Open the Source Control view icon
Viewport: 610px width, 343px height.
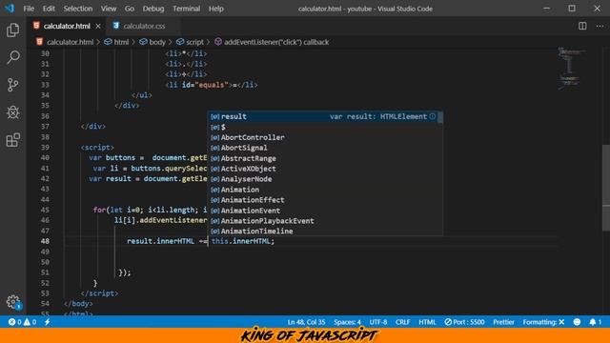12,85
